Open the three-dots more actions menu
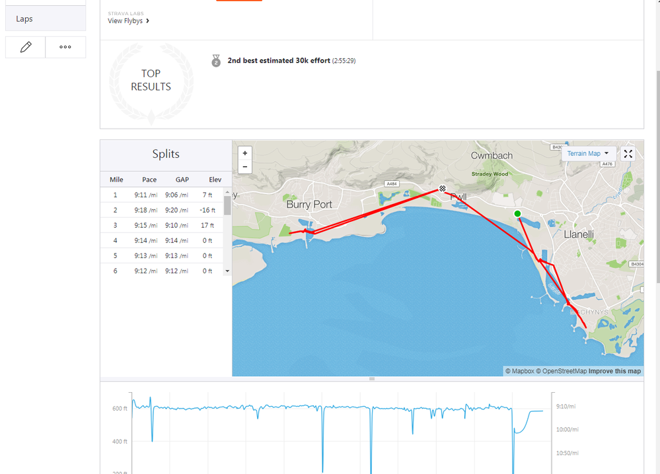 [65, 47]
